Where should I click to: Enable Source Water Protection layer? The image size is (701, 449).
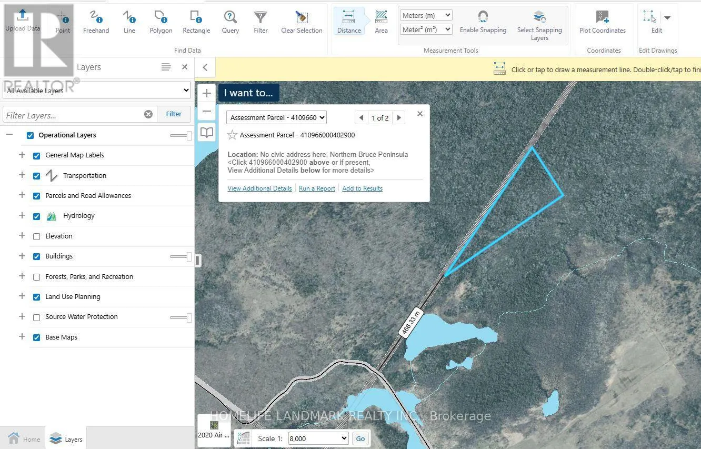click(x=37, y=317)
